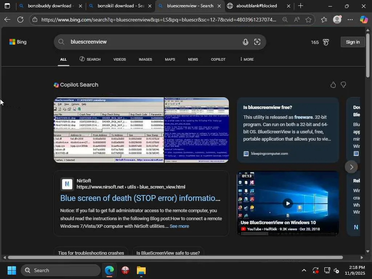Expand See more in NirSoft snippet
This screenshot has height=279, width=372.
(x=179, y=226)
